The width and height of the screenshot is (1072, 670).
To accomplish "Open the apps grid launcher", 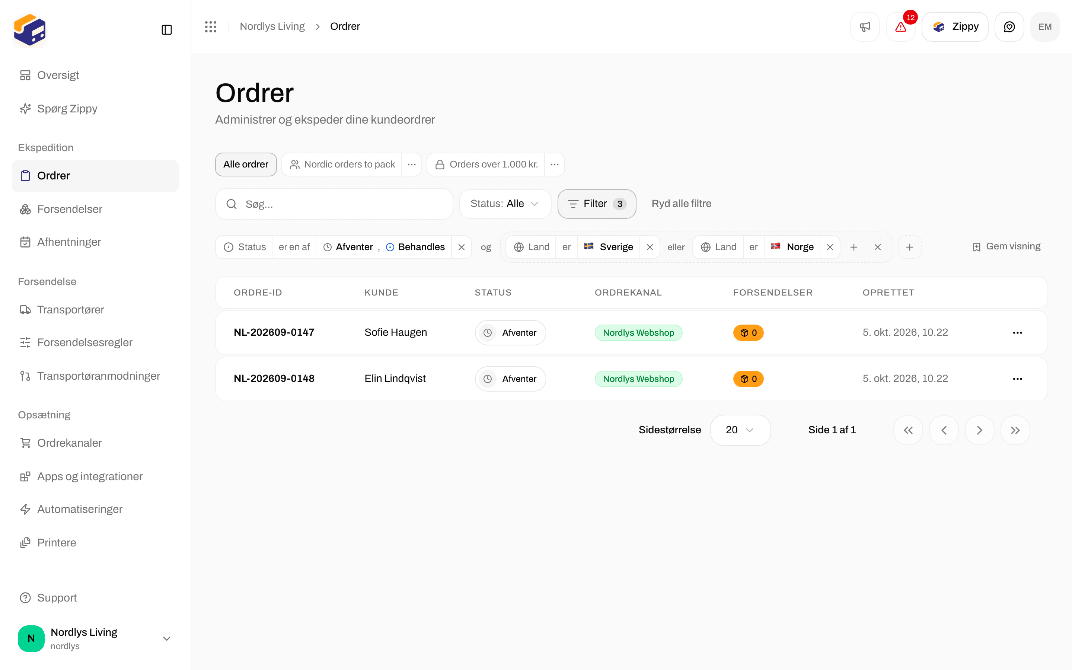I will [210, 26].
